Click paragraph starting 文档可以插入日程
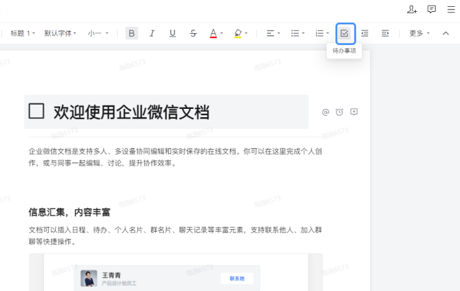460x291 pixels. tap(175, 236)
